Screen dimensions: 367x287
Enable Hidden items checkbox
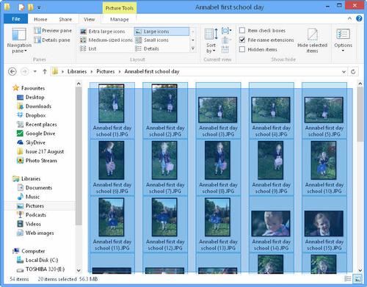tap(242, 49)
